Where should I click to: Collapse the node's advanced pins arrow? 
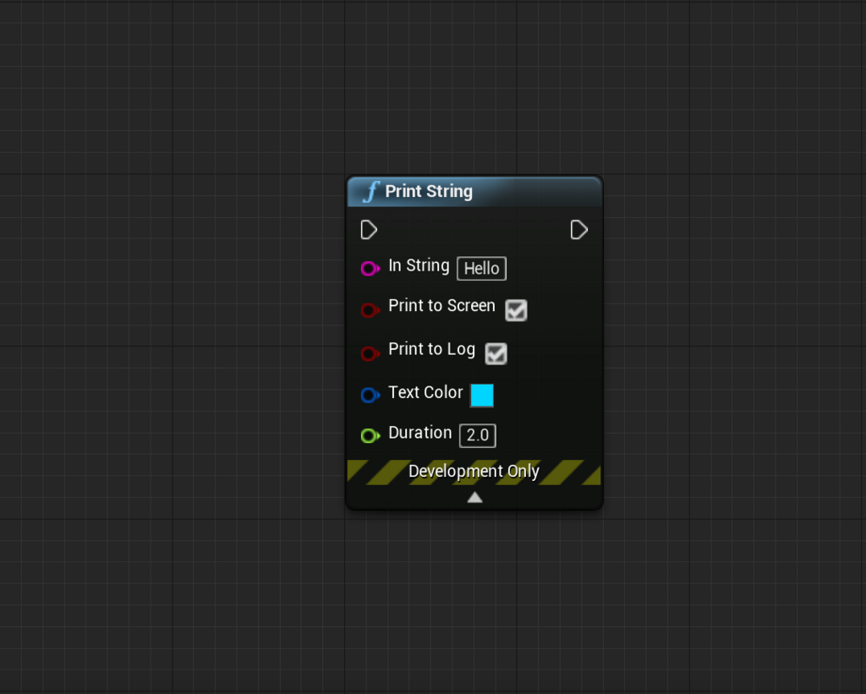pyautogui.click(x=474, y=498)
